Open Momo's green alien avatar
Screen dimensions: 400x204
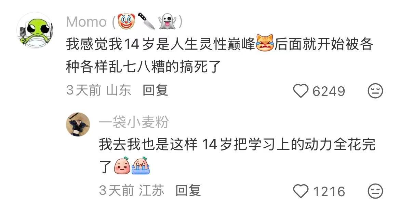(x=35, y=30)
